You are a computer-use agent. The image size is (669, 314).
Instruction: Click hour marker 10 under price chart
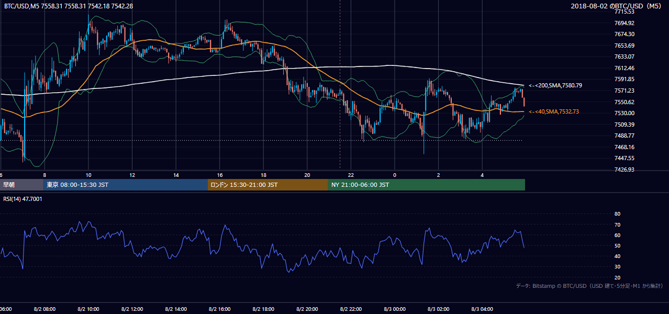[88, 175]
